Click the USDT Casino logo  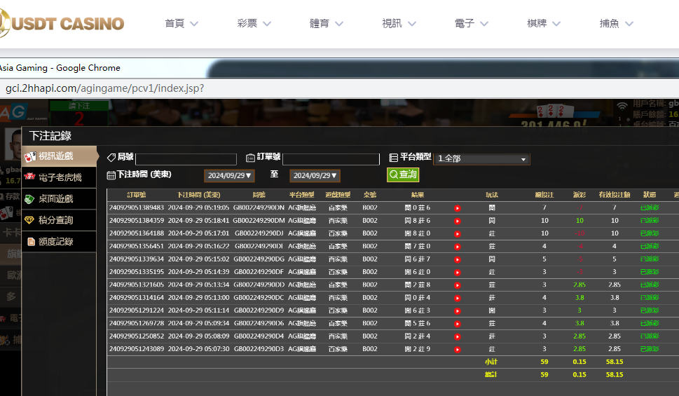(x=63, y=24)
